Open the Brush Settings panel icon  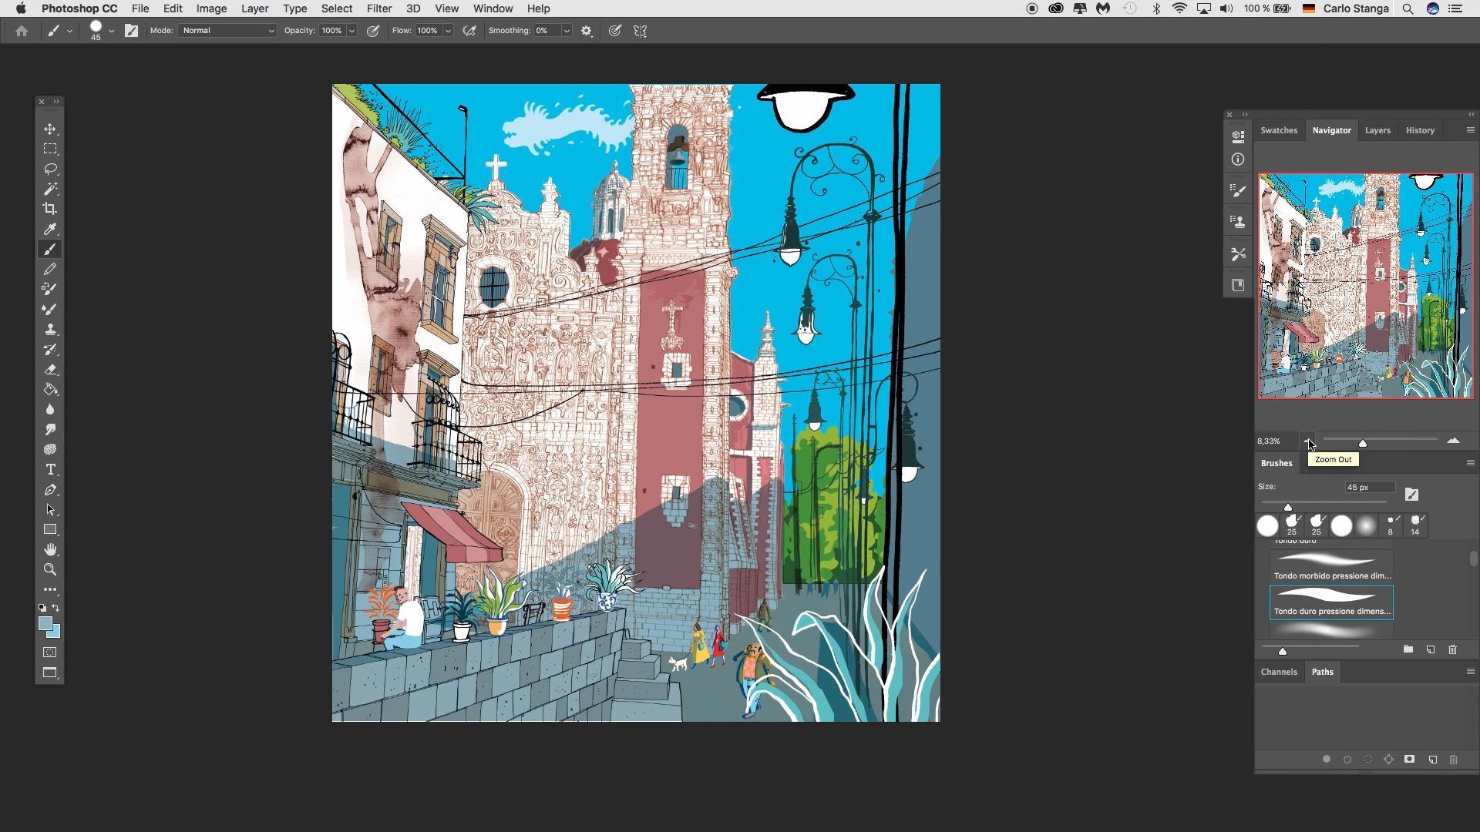point(1238,190)
